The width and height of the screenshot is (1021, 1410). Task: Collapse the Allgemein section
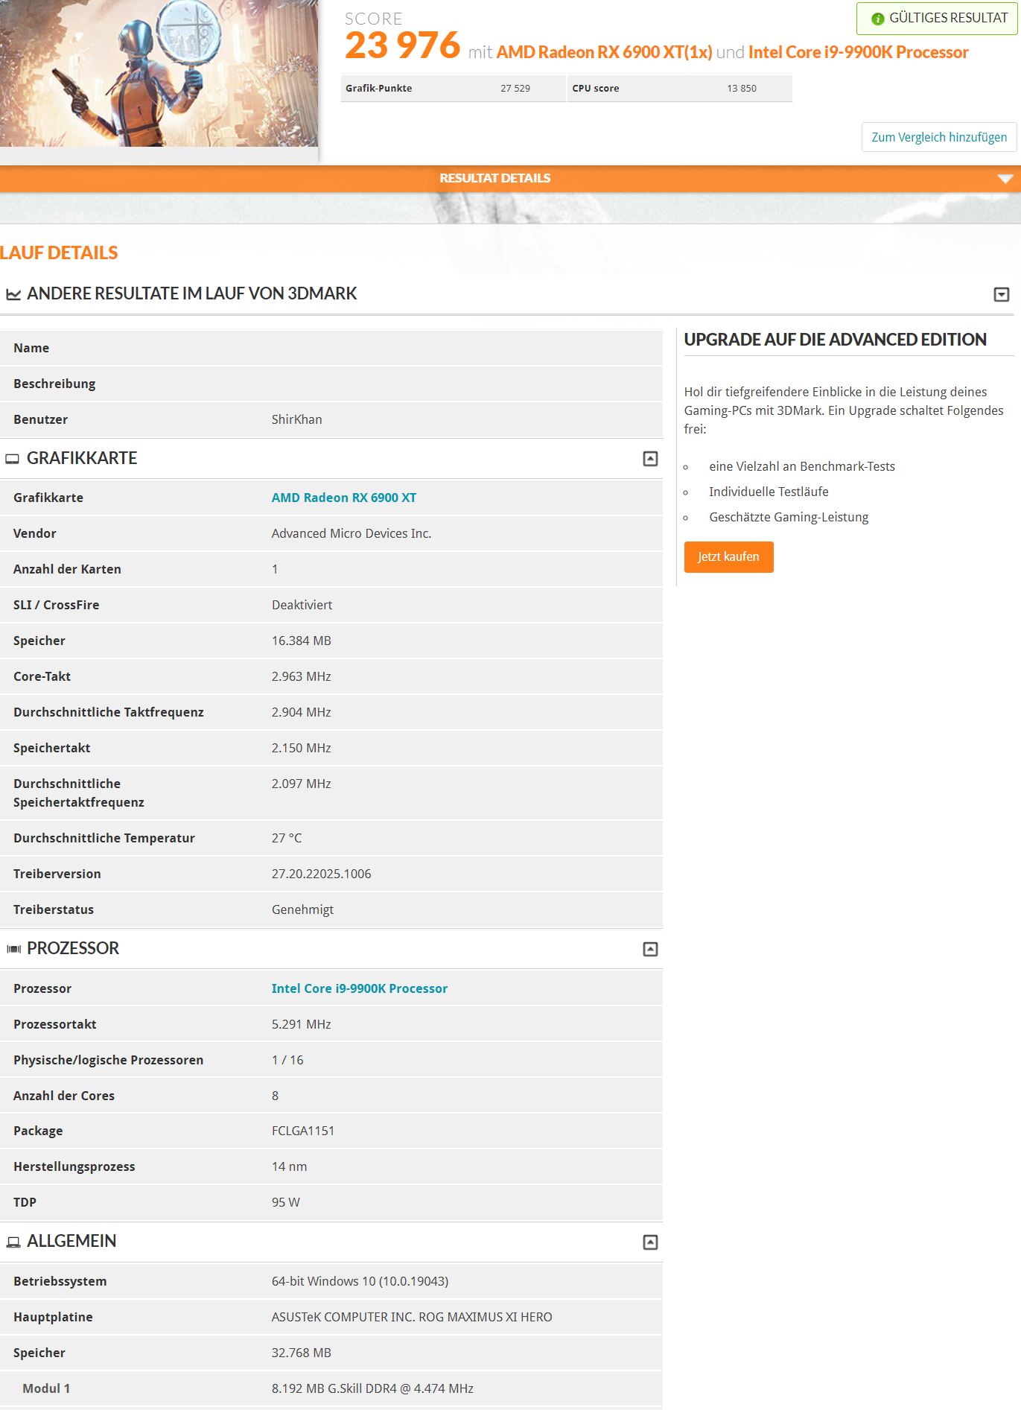[650, 1242]
